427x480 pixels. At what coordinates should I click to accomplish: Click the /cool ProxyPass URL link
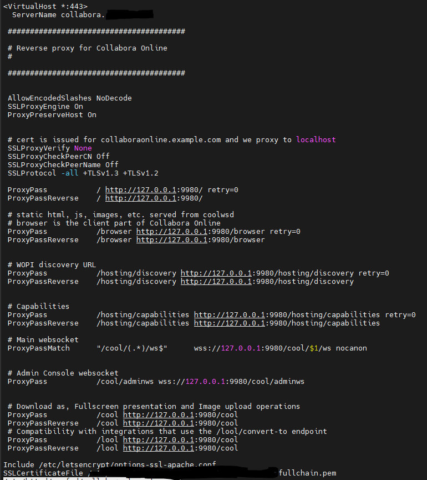click(x=159, y=415)
